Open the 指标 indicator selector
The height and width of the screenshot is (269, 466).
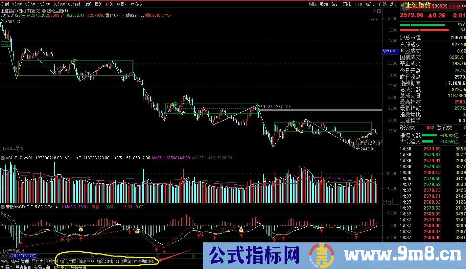click(312, 4)
